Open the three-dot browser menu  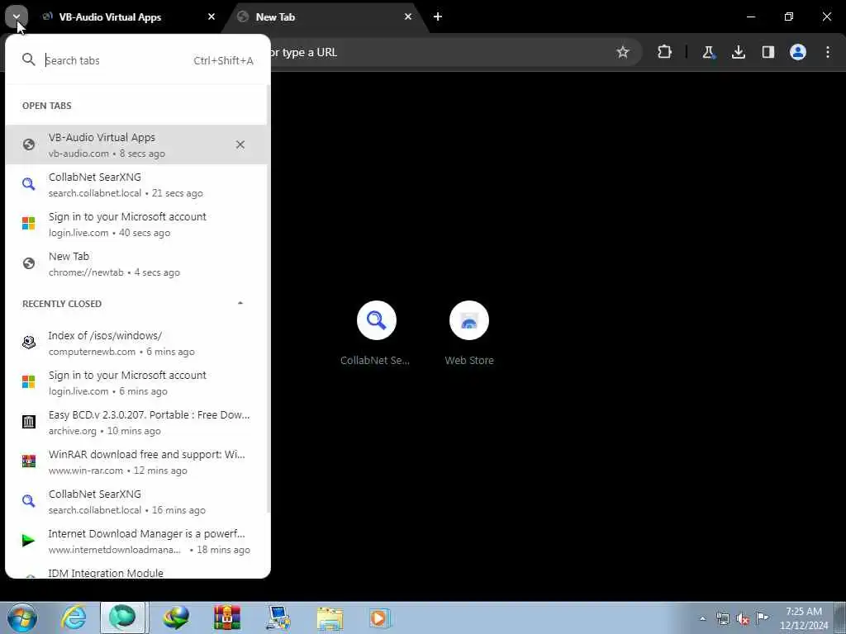point(828,52)
